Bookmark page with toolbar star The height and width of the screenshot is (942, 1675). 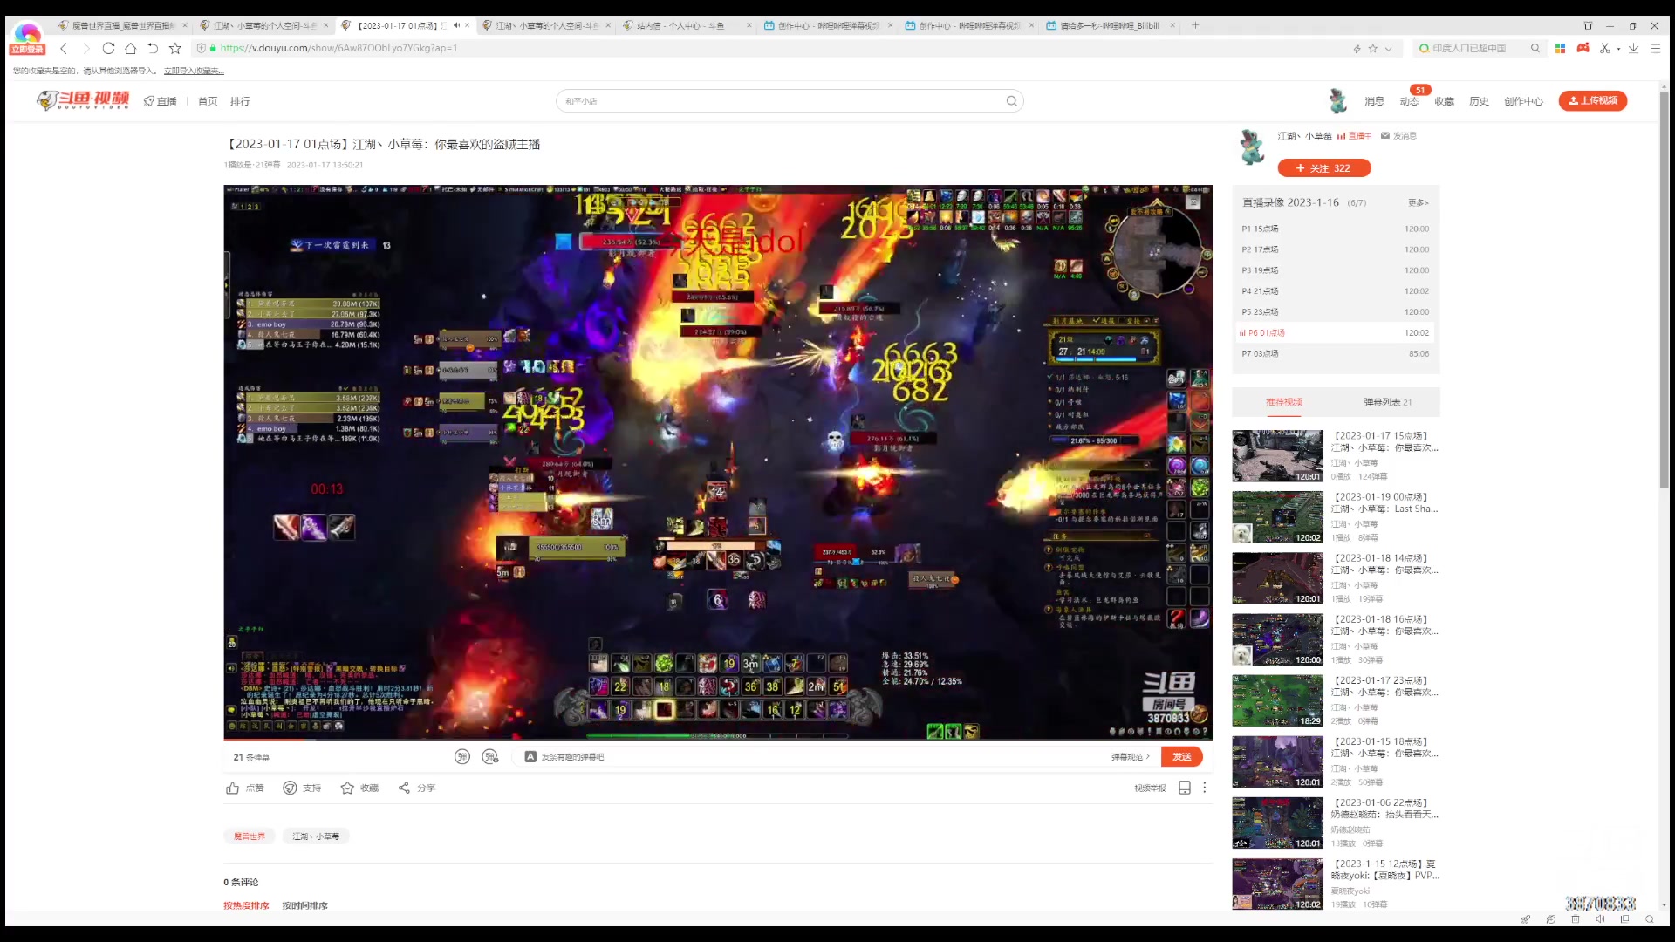click(x=175, y=49)
